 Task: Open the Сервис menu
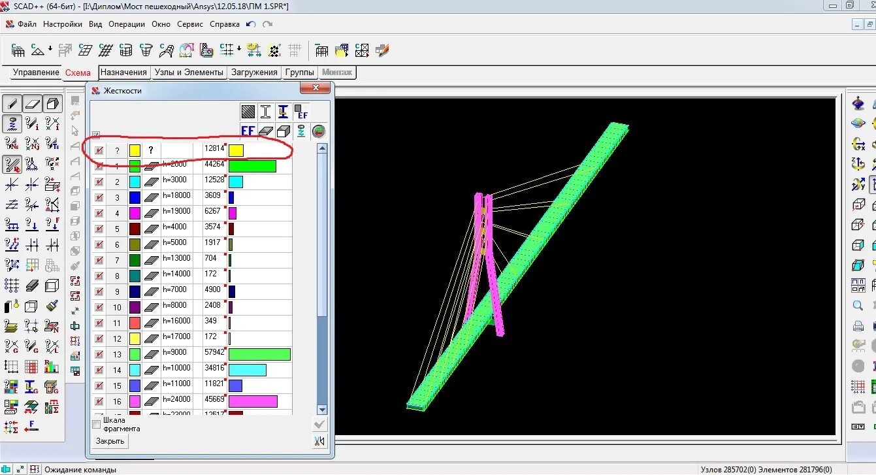click(x=190, y=24)
